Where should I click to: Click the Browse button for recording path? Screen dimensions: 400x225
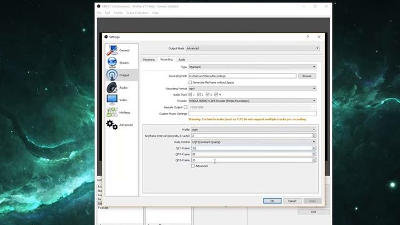tap(307, 76)
